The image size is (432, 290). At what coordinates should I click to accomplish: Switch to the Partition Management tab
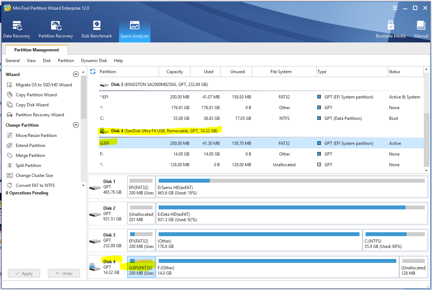(x=36, y=50)
